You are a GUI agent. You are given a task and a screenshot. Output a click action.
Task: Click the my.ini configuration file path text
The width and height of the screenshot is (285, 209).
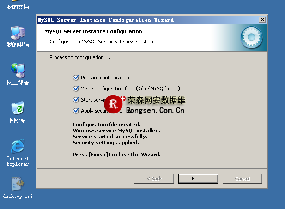158,89
